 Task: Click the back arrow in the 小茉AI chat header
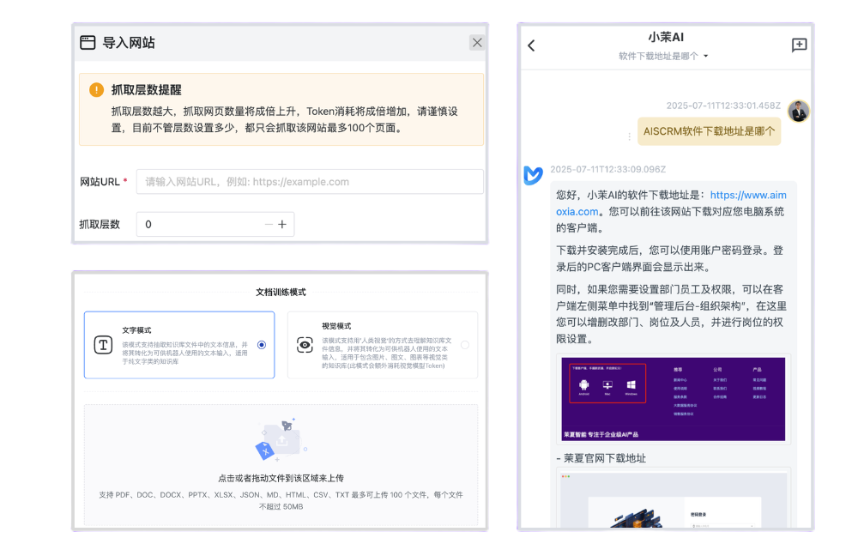532,45
